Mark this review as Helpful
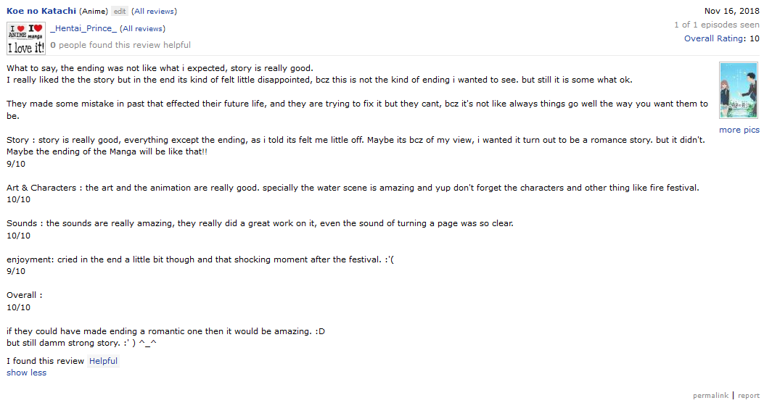The height and width of the screenshot is (403, 764). (x=103, y=361)
